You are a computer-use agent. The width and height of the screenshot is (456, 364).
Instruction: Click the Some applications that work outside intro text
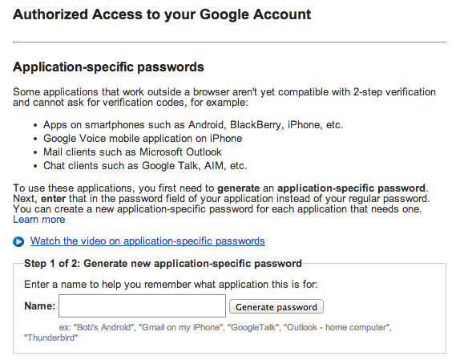coord(224,97)
